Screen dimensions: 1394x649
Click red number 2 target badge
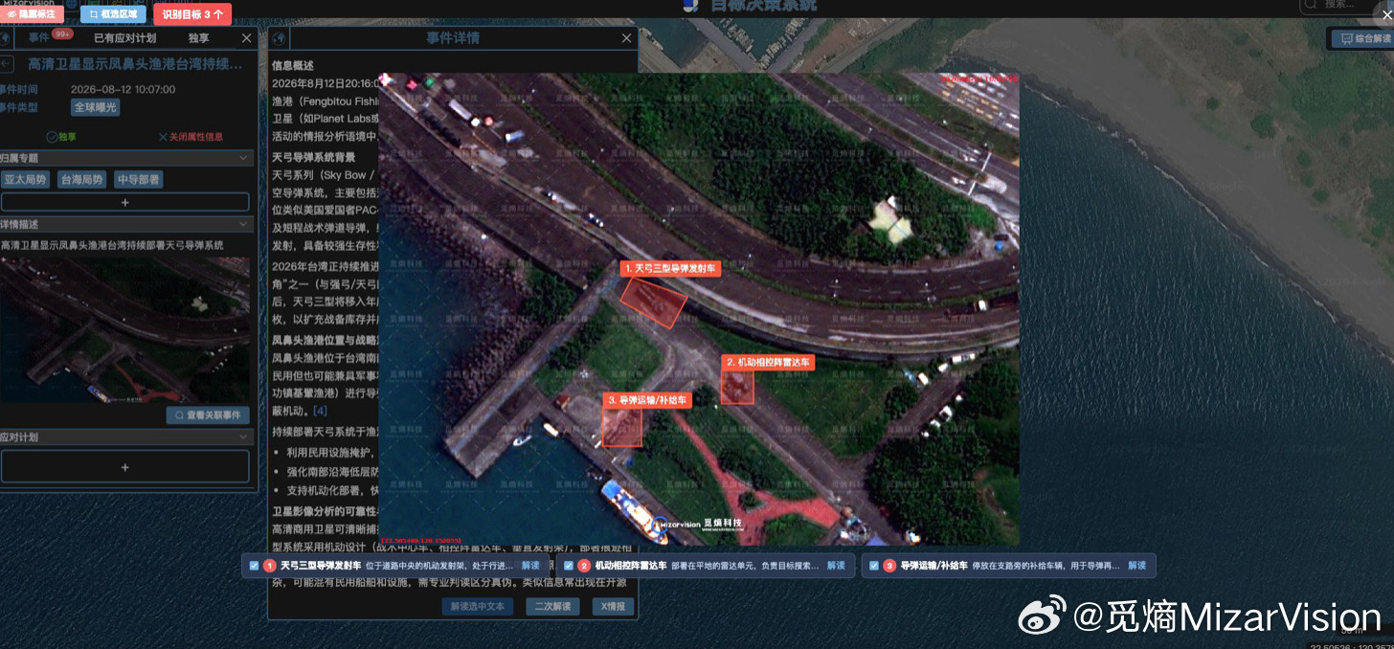click(584, 566)
